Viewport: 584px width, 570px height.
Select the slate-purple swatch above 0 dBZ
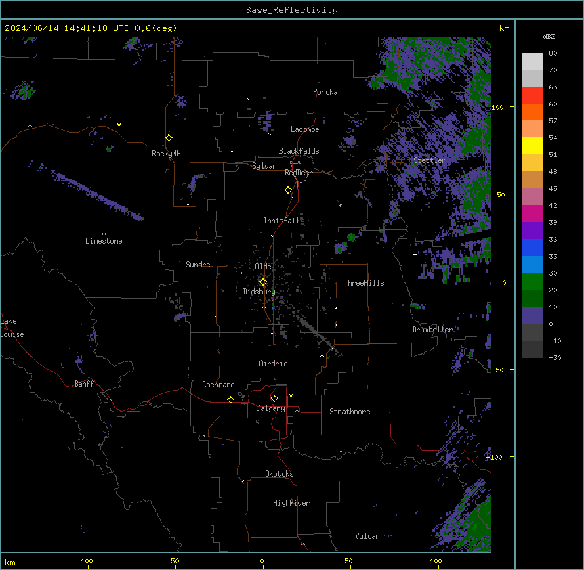point(533,315)
